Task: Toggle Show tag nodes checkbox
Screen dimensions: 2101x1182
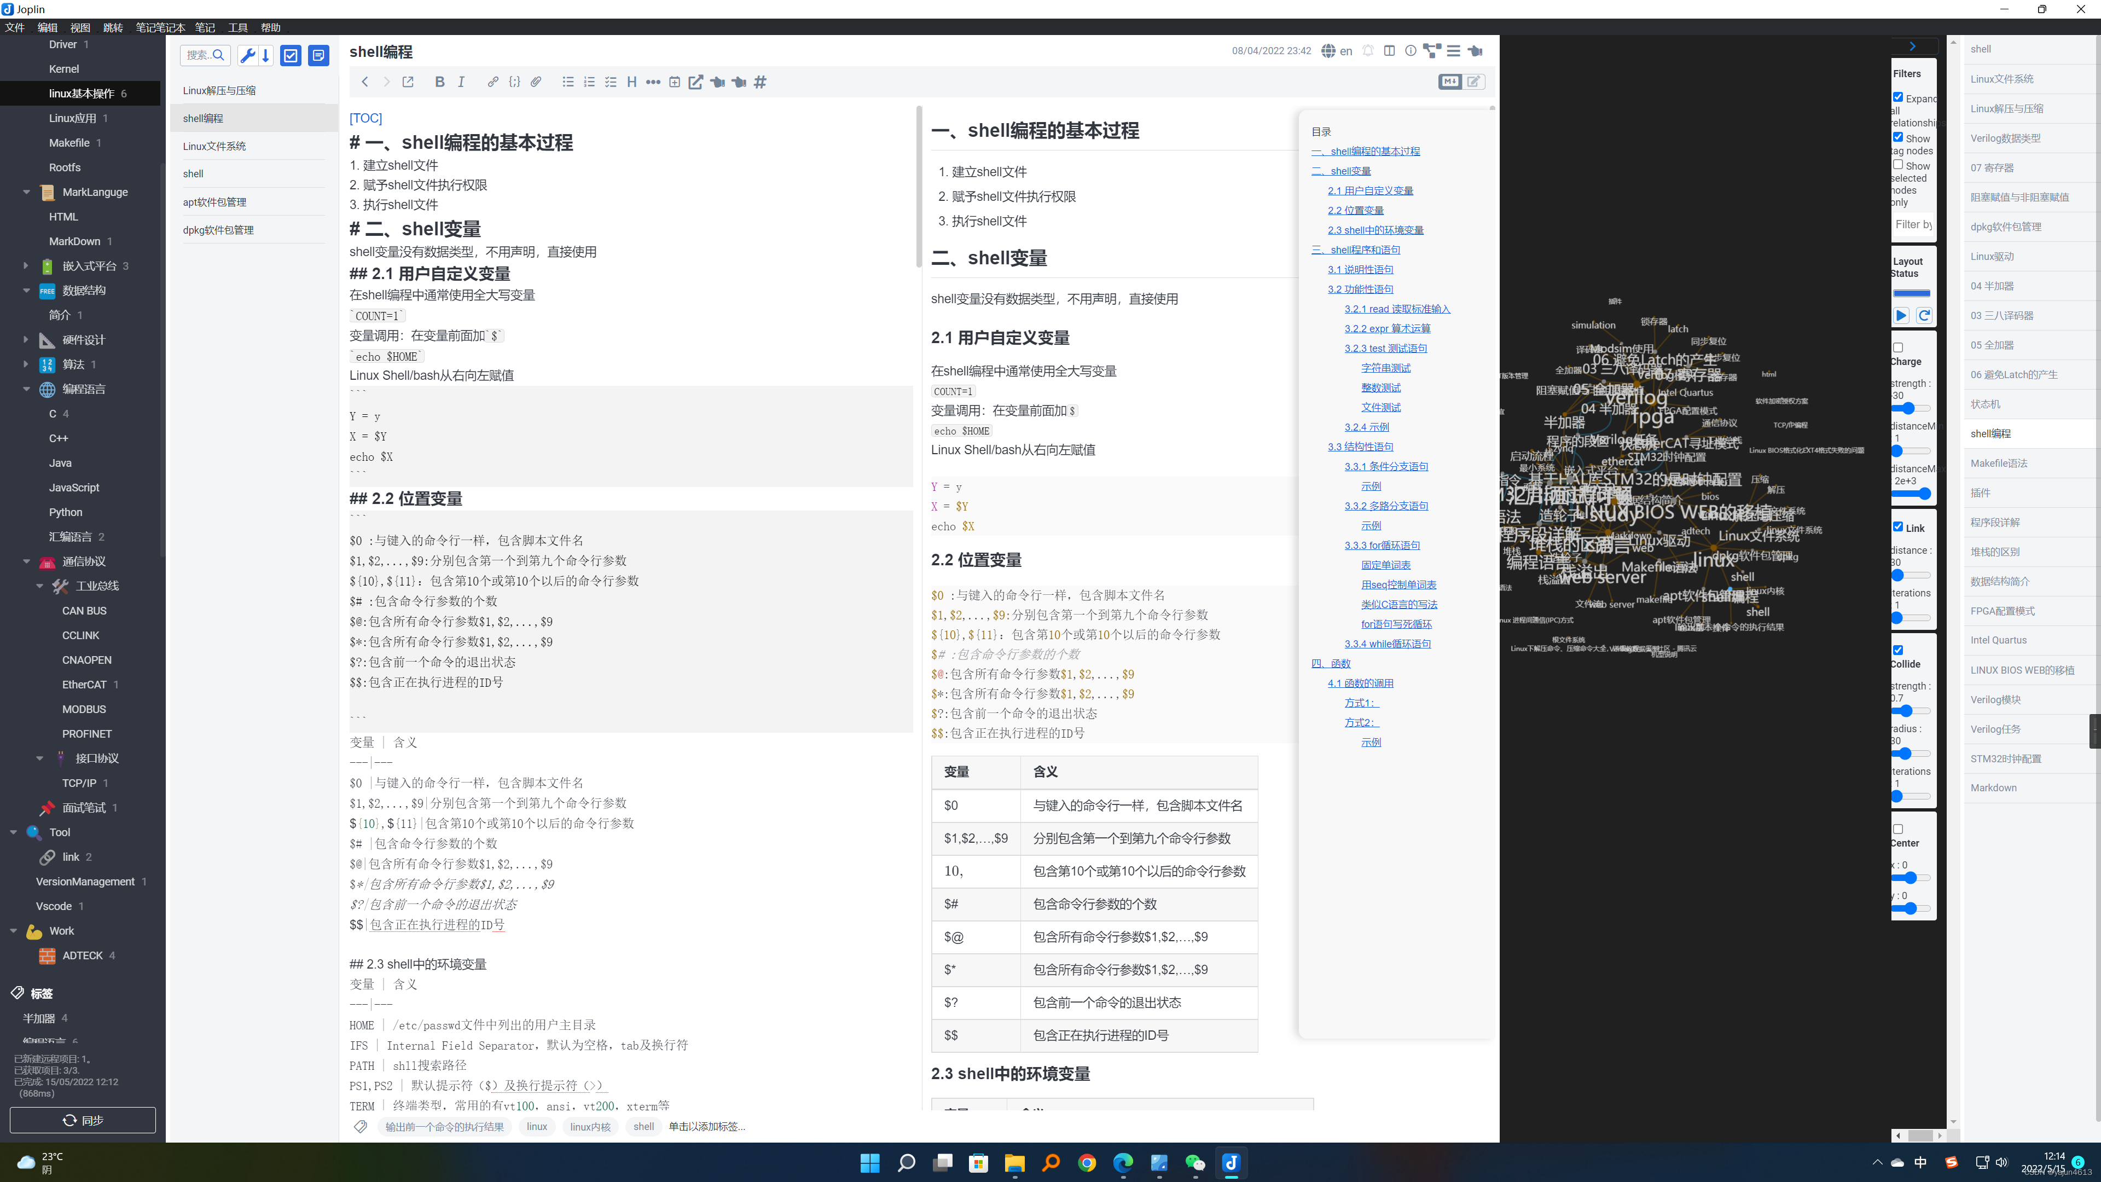Action: (x=1898, y=137)
